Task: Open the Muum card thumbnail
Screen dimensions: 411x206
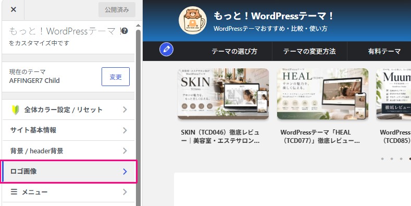Action: (x=394, y=94)
